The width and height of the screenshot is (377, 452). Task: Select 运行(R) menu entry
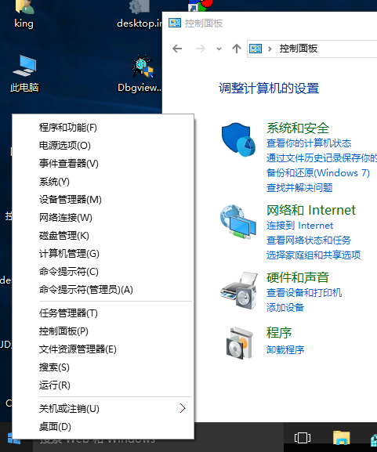(x=103, y=385)
